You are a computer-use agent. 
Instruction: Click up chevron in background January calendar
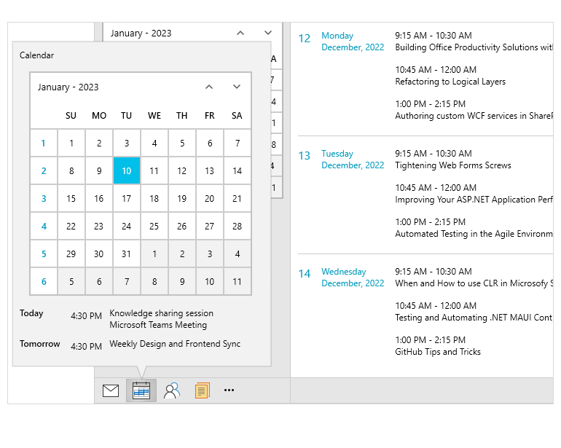click(240, 33)
